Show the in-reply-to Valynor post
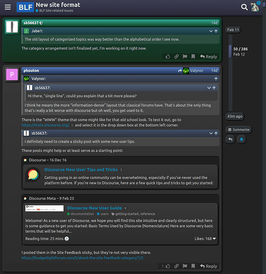 tap(191, 70)
